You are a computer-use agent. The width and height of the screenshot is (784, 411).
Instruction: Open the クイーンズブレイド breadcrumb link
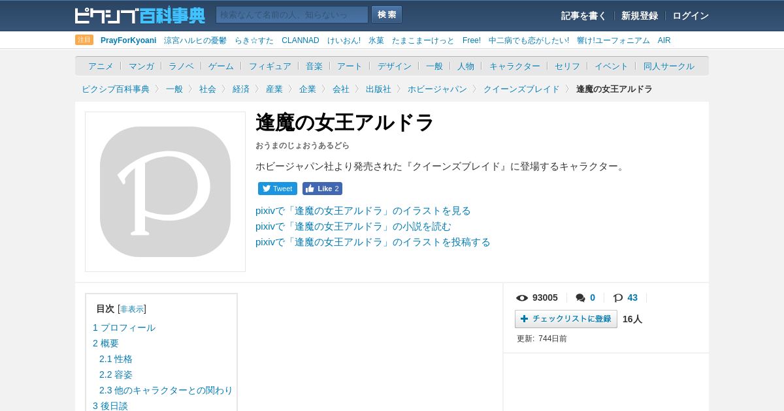[x=521, y=89]
